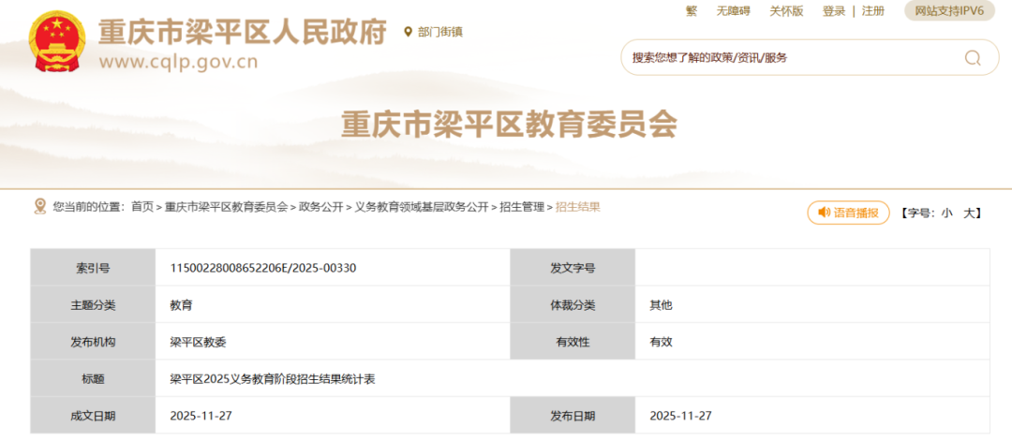Click the breadcrumb location pin icon
Viewport: 1012px width, 440px height.
coord(39,206)
